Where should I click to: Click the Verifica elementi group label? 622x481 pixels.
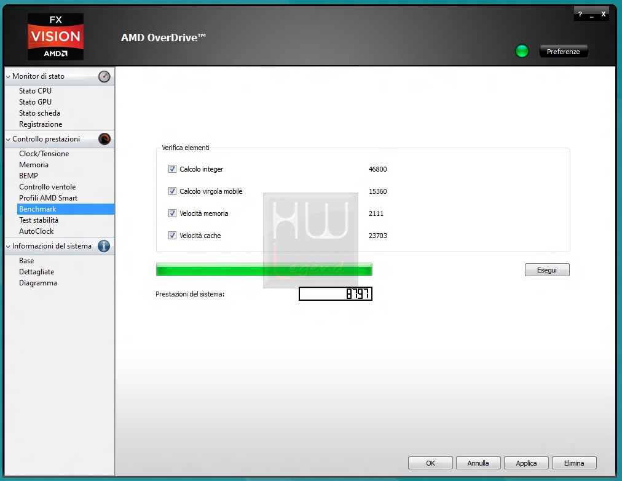click(186, 148)
